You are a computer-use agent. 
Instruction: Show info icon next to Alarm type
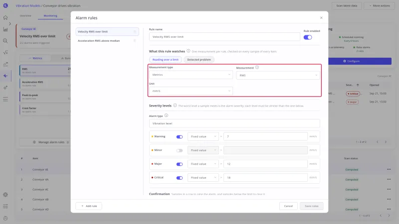pos(166,115)
